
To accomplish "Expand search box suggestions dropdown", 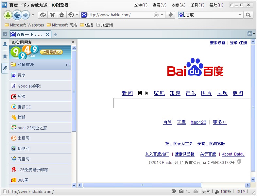I will click(240, 15).
